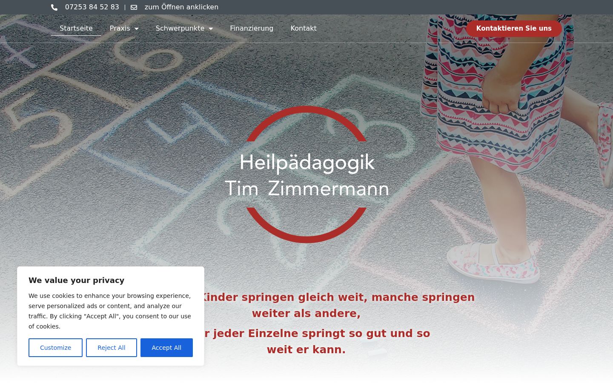Viewport: 613px width, 383px height.
Task: Go to the Kontakt page
Action: [304, 28]
